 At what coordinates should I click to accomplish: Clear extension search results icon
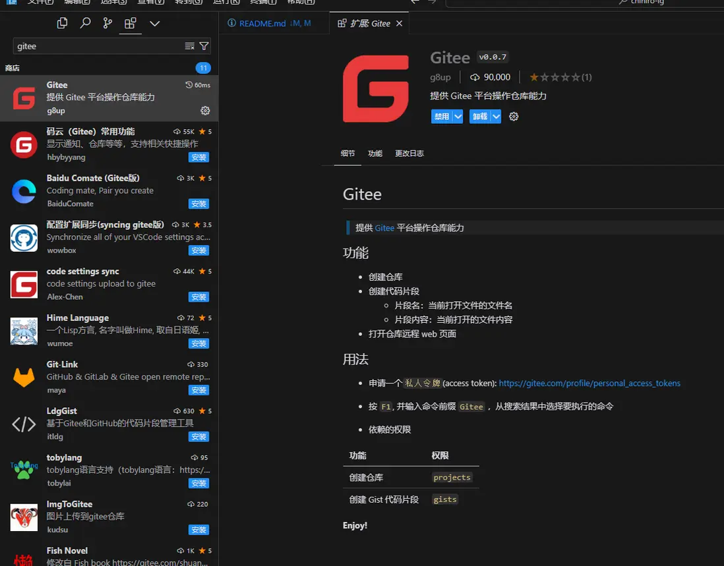click(x=190, y=46)
